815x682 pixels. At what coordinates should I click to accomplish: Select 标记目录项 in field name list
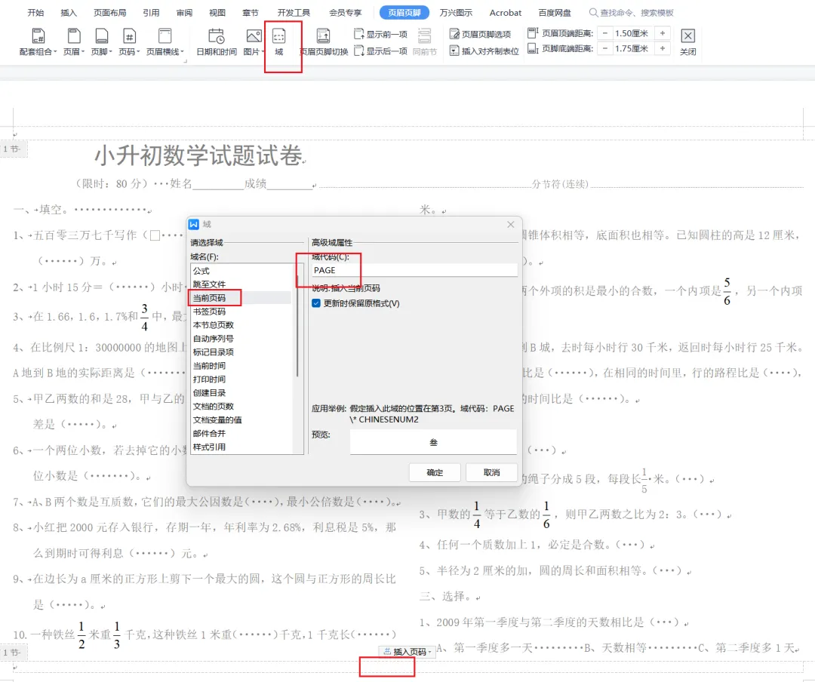tap(214, 352)
